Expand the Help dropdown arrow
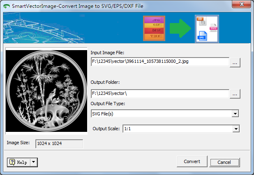Screen dimensions: 254x175 [34, 162]
